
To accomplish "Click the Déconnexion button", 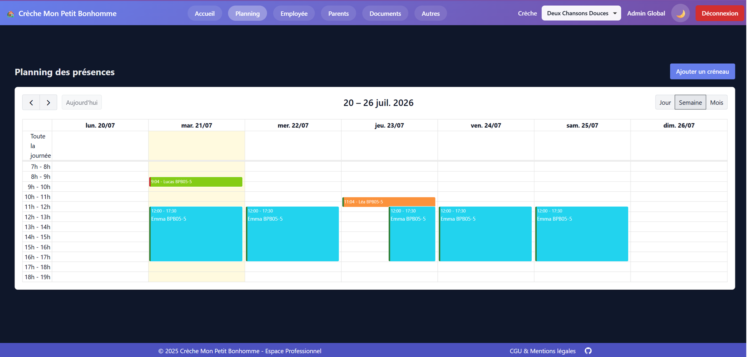I will point(720,13).
